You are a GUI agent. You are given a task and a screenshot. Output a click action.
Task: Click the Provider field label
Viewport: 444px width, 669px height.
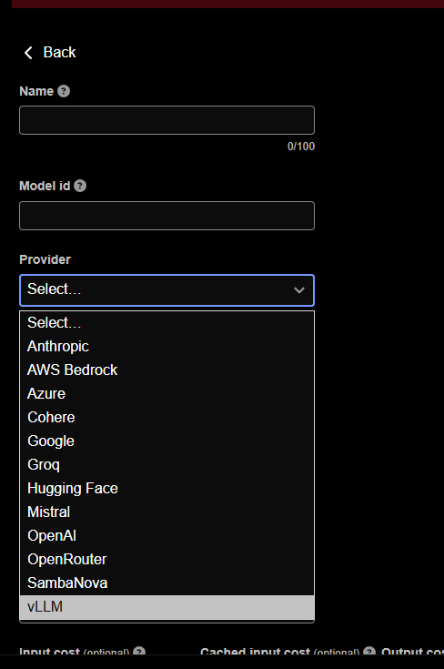click(x=45, y=259)
